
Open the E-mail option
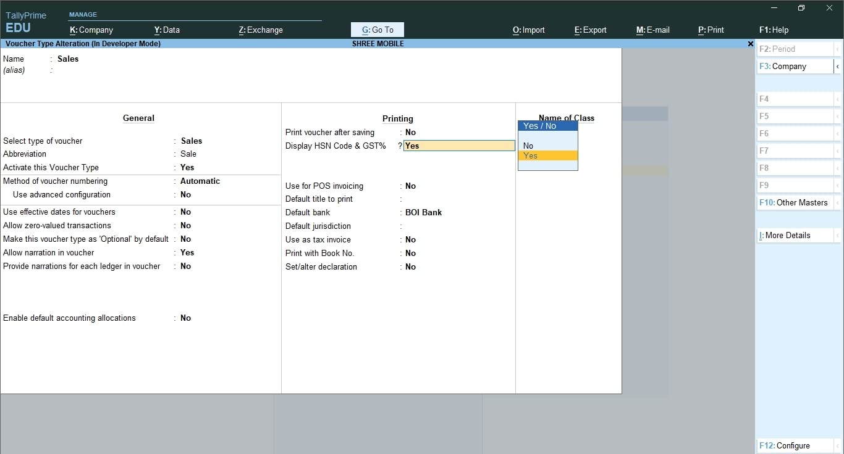click(x=653, y=30)
